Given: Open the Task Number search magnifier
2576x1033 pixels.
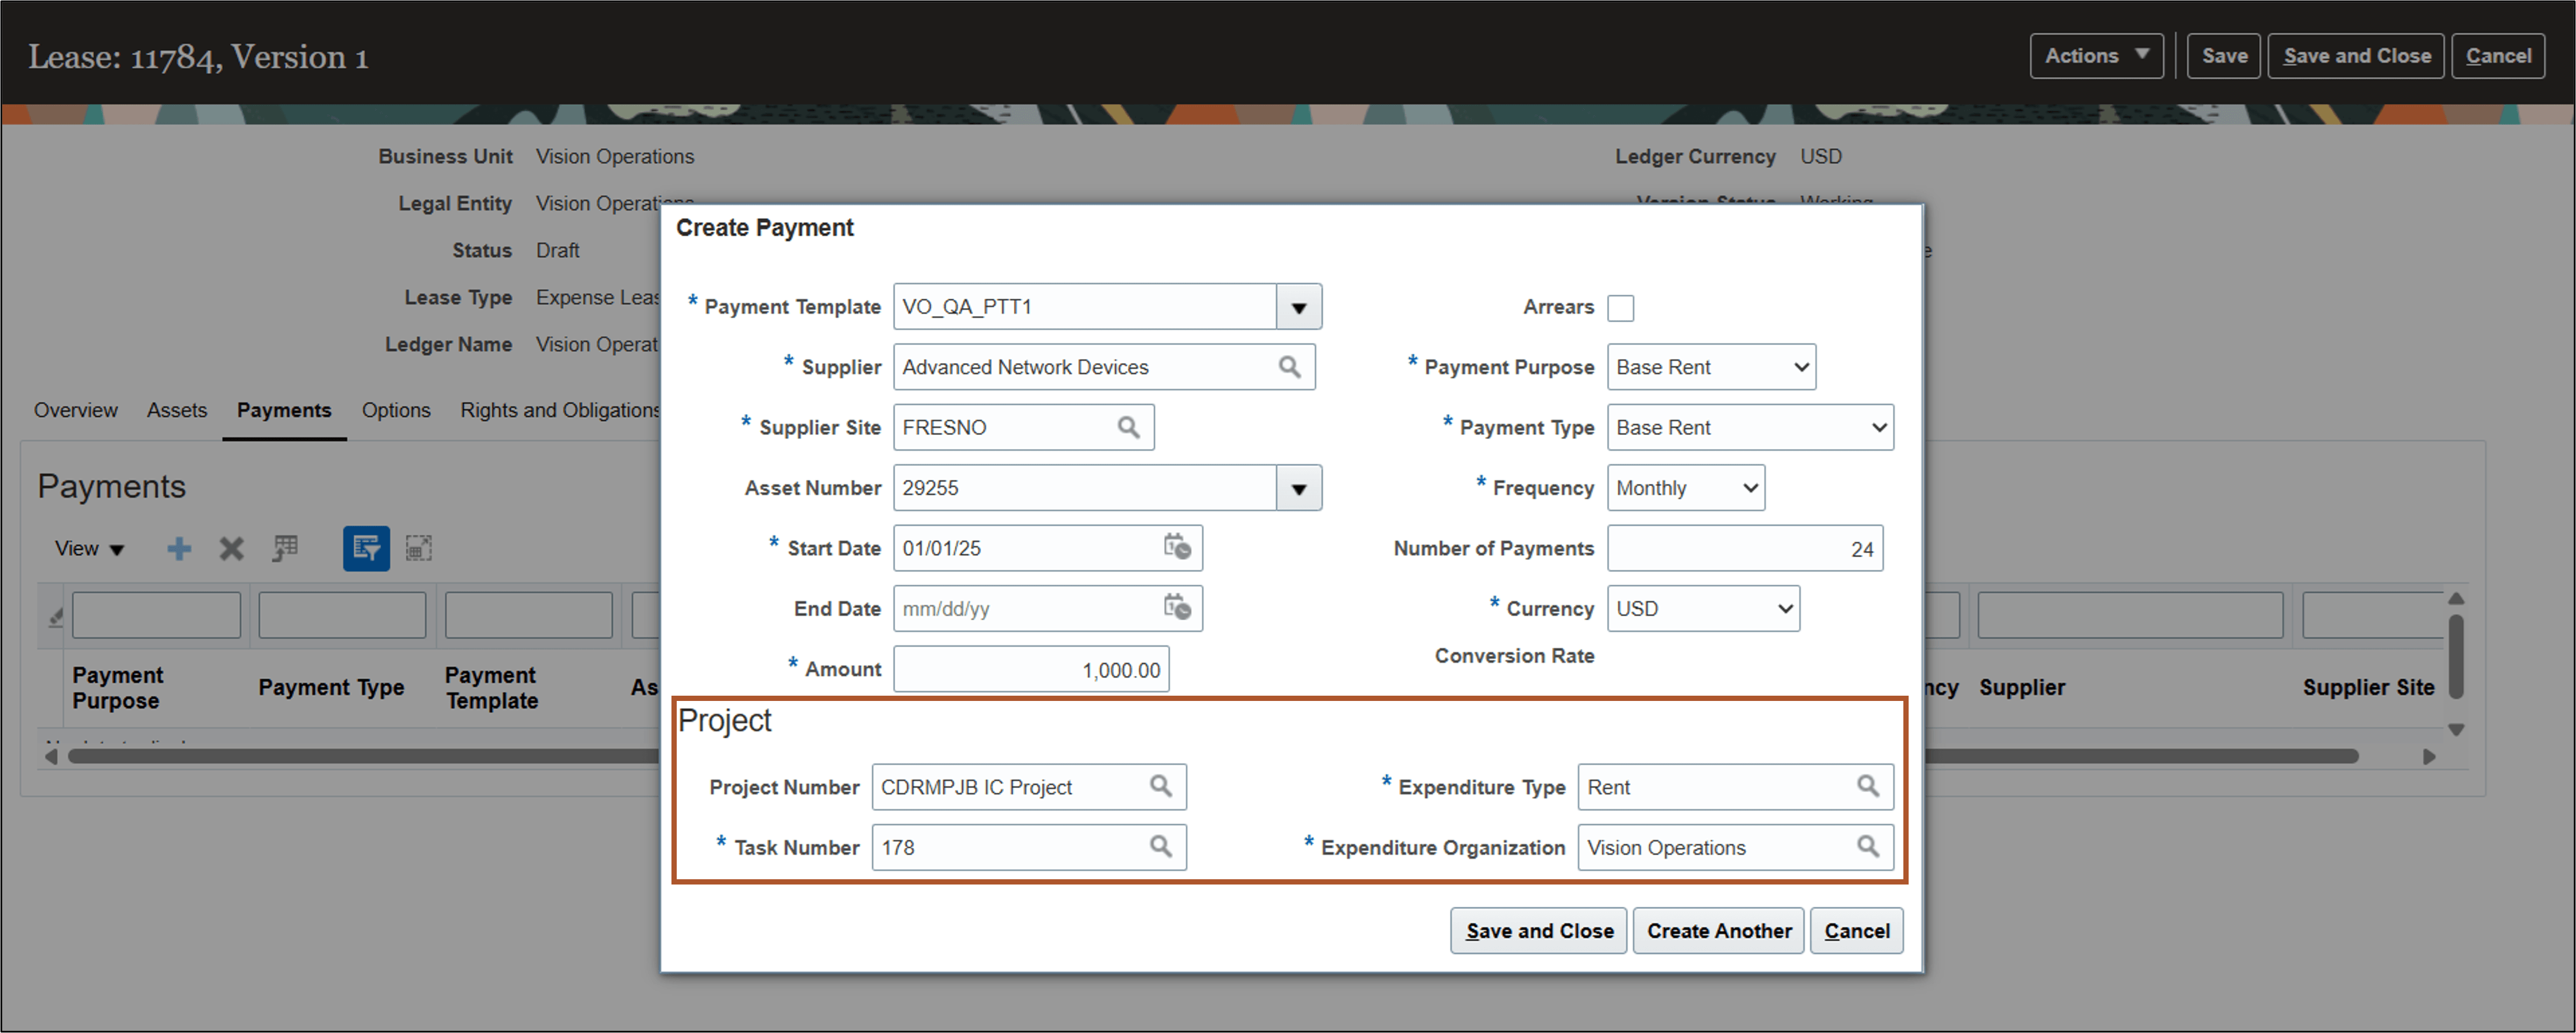Looking at the screenshot, I should pyautogui.click(x=1161, y=847).
